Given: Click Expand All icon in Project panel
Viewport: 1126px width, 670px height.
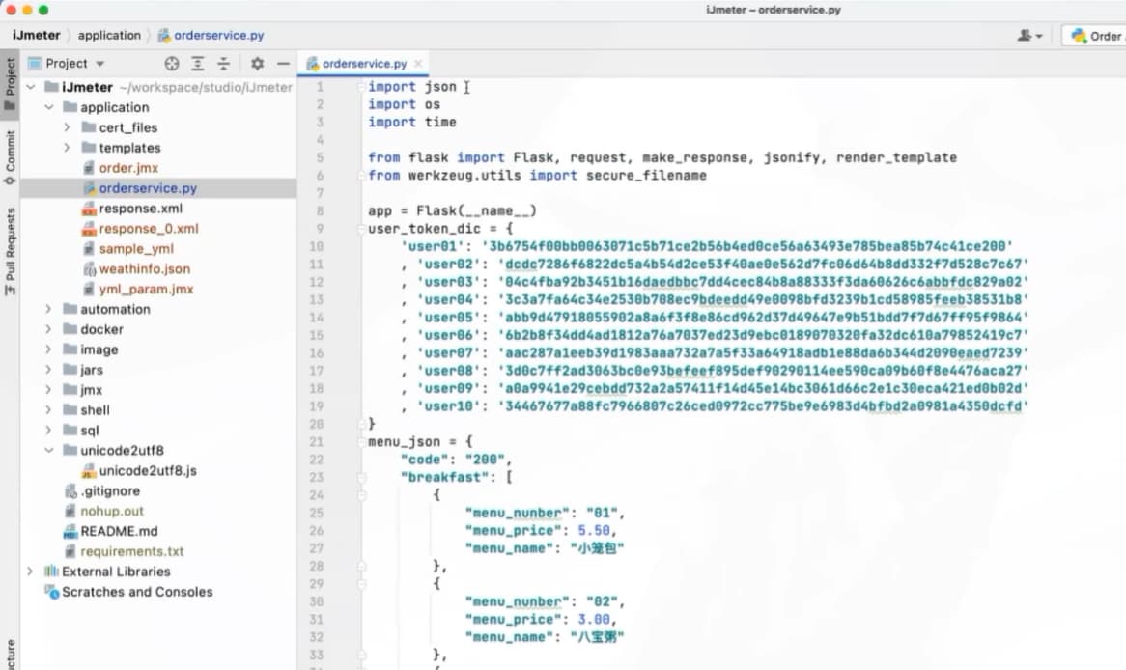Looking at the screenshot, I should [x=197, y=63].
